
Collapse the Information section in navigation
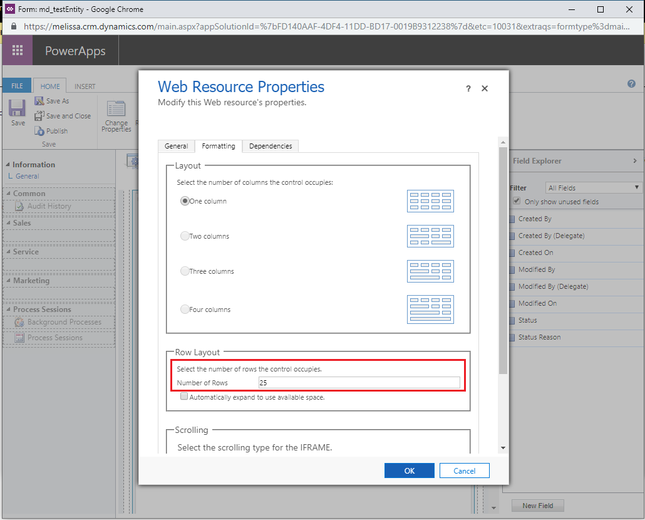click(8, 165)
